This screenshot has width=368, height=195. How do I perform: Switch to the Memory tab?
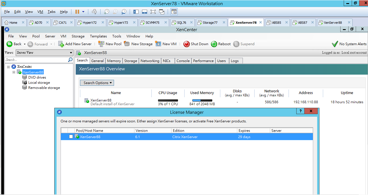click(114, 61)
